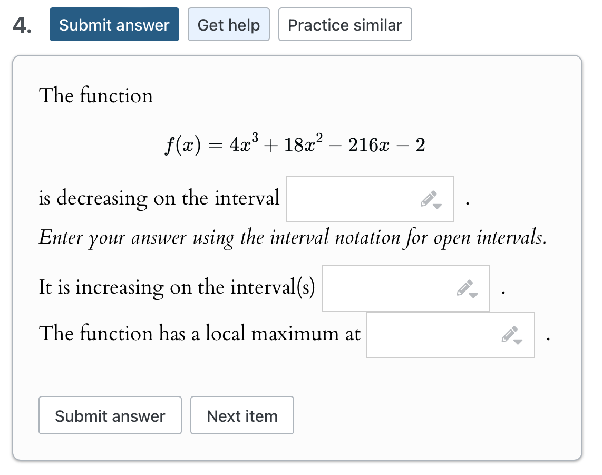Image resolution: width=602 pixels, height=475 pixels.
Task: Advance with the Next item button
Action: [242, 415]
